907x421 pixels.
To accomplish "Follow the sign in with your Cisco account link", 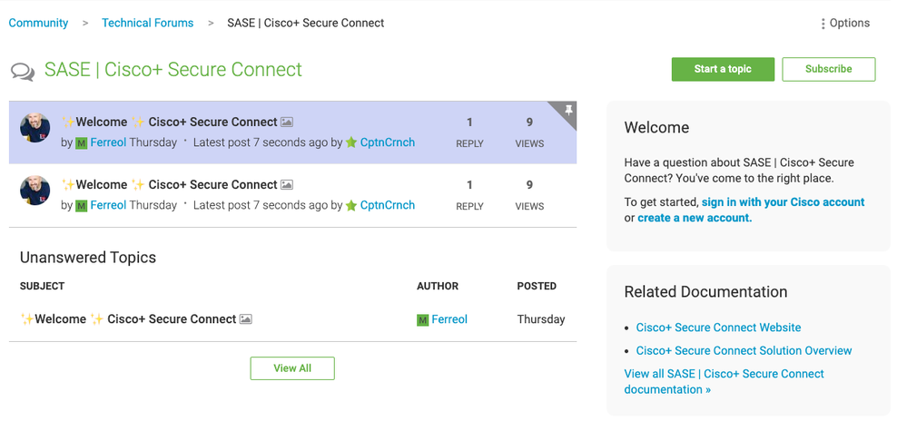I will tap(783, 202).
